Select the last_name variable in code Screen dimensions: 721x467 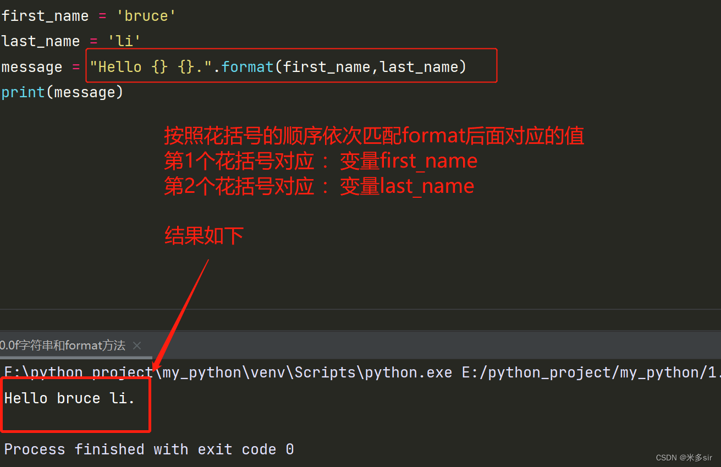[40, 41]
